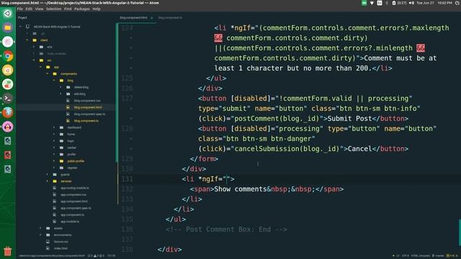Click the repository icon beside project name
461x259 pixels.
[x=27, y=27]
